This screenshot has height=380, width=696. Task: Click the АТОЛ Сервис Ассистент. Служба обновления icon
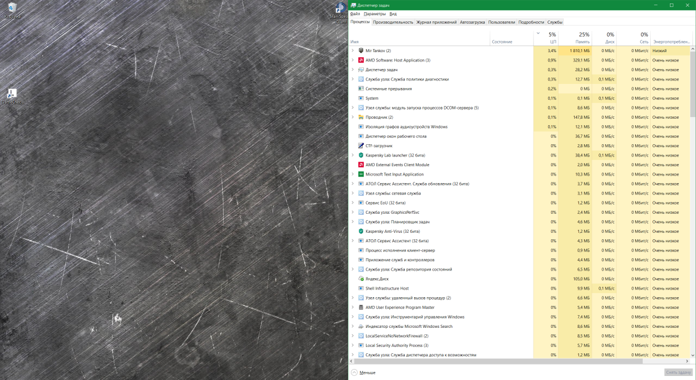361,184
